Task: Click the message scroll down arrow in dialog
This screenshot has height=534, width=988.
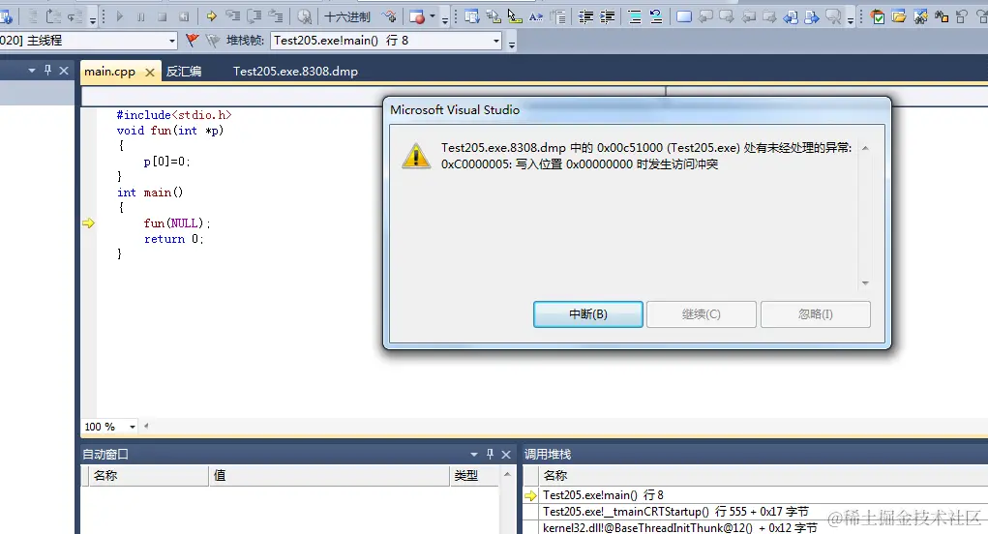Action: click(865, 283)
